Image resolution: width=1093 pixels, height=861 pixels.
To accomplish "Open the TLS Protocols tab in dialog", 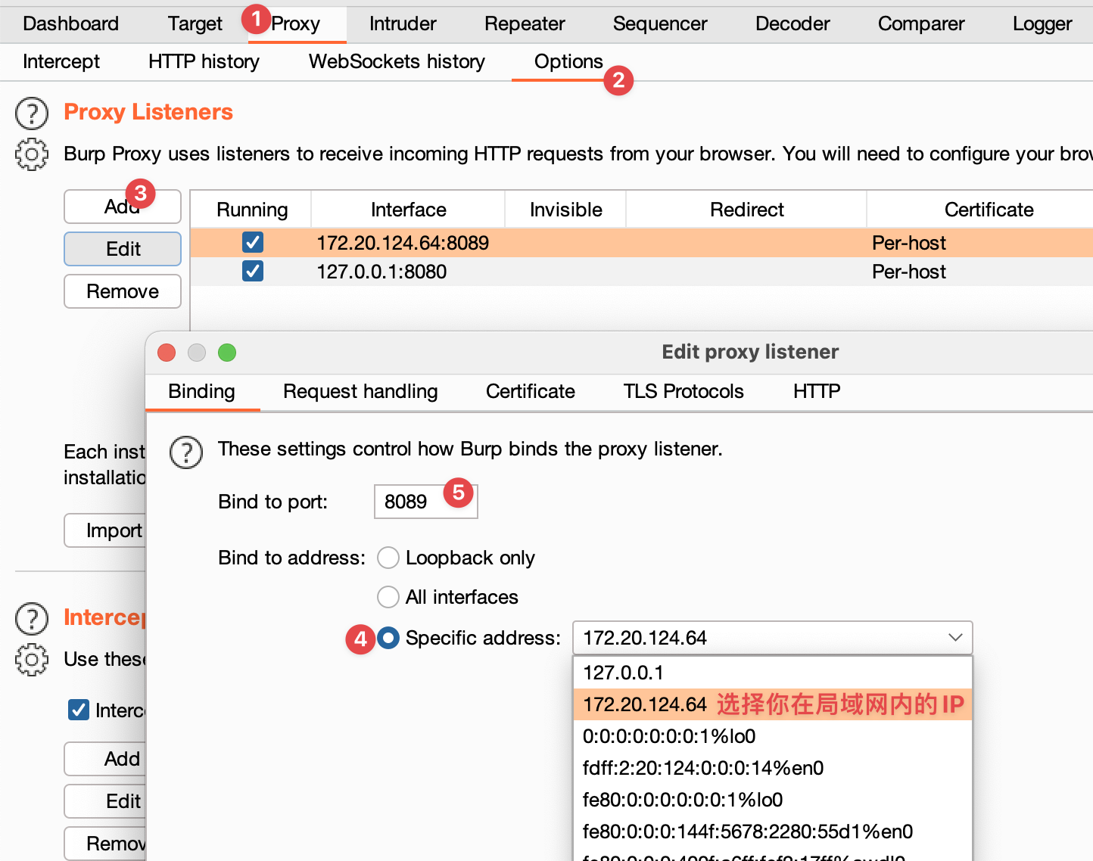I will 684,392.
